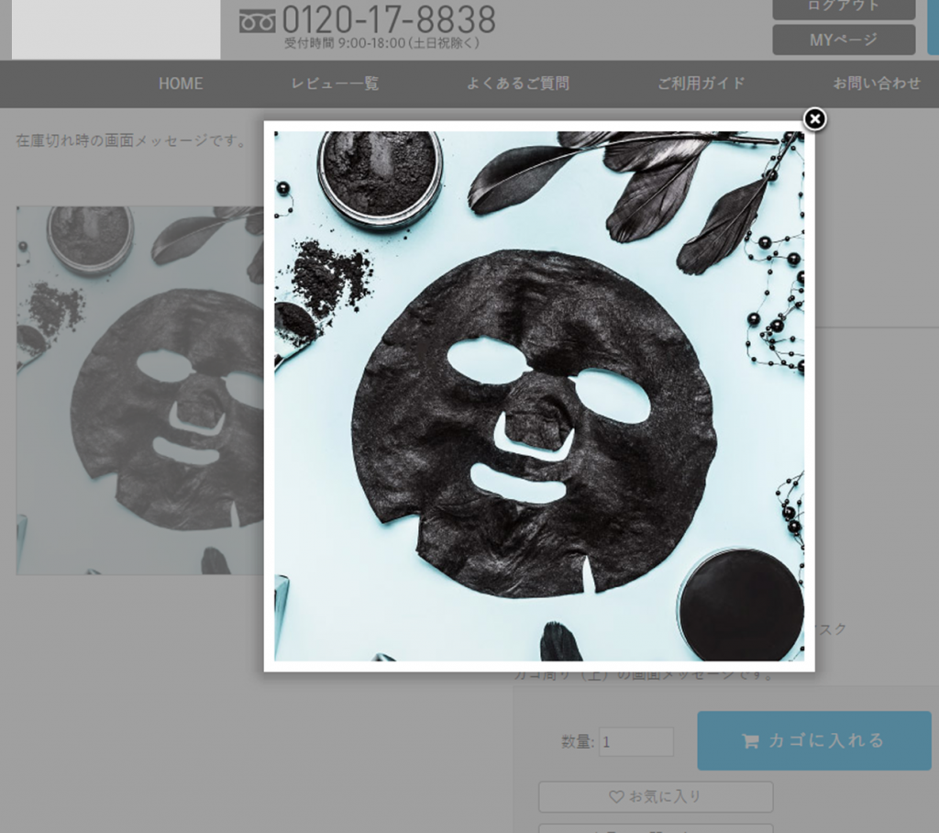Open お問い合わせ menu item
The width and height of the screenshot is (939, 833).
pos(877,83)
